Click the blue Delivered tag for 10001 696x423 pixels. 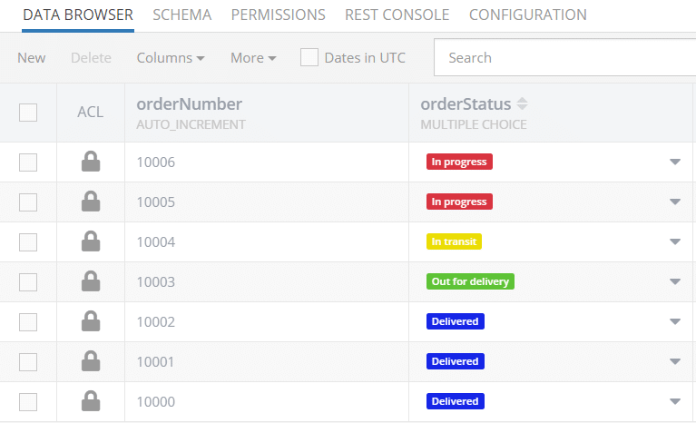click(x=456, y=361)
